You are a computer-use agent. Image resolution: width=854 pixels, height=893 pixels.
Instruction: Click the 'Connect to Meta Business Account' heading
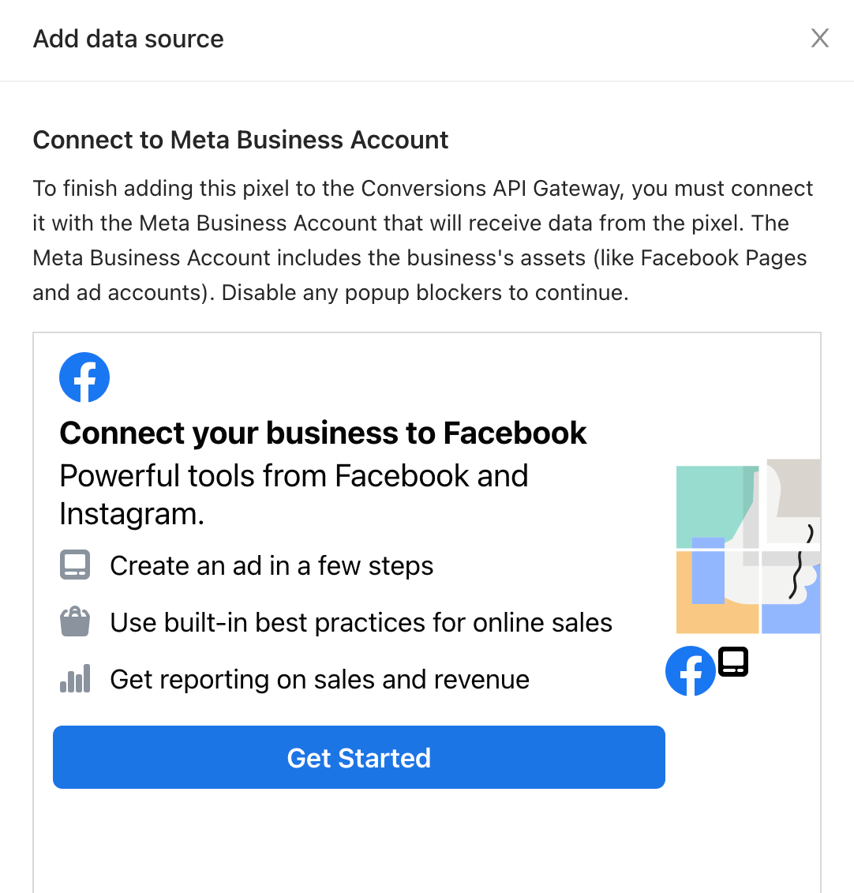click(x=240, y=140)
